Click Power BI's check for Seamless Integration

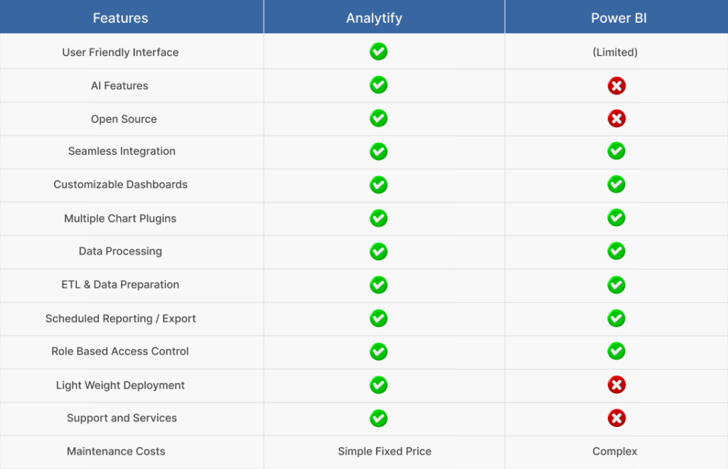[x=616, y=151]
